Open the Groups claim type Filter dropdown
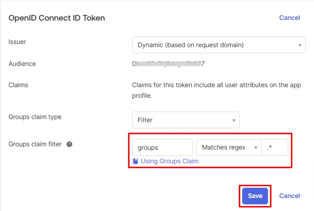Screen dimensions: 314x211 point(186,120)
